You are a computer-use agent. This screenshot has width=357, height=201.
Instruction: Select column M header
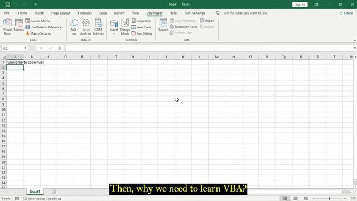tap(217, 57)
